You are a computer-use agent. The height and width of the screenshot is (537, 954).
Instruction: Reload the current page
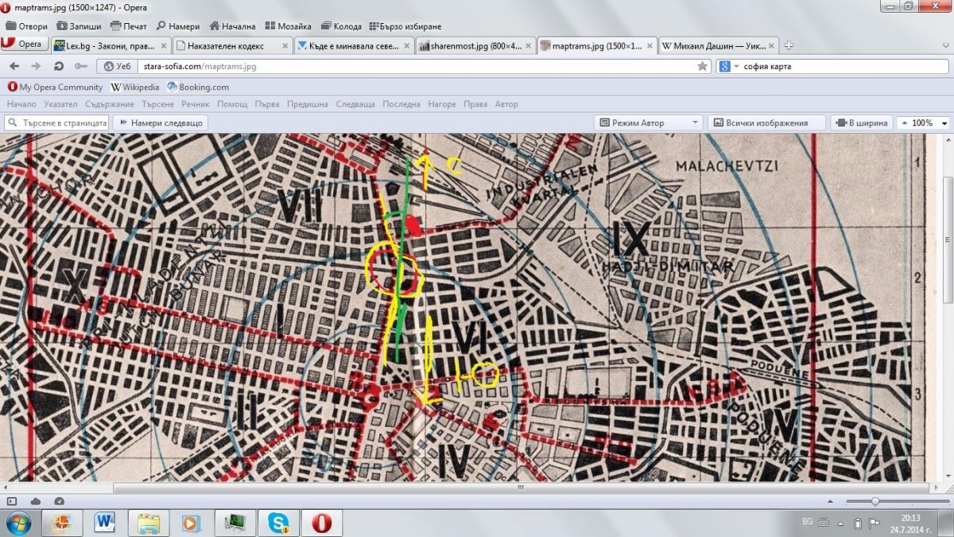pos(58,66)
